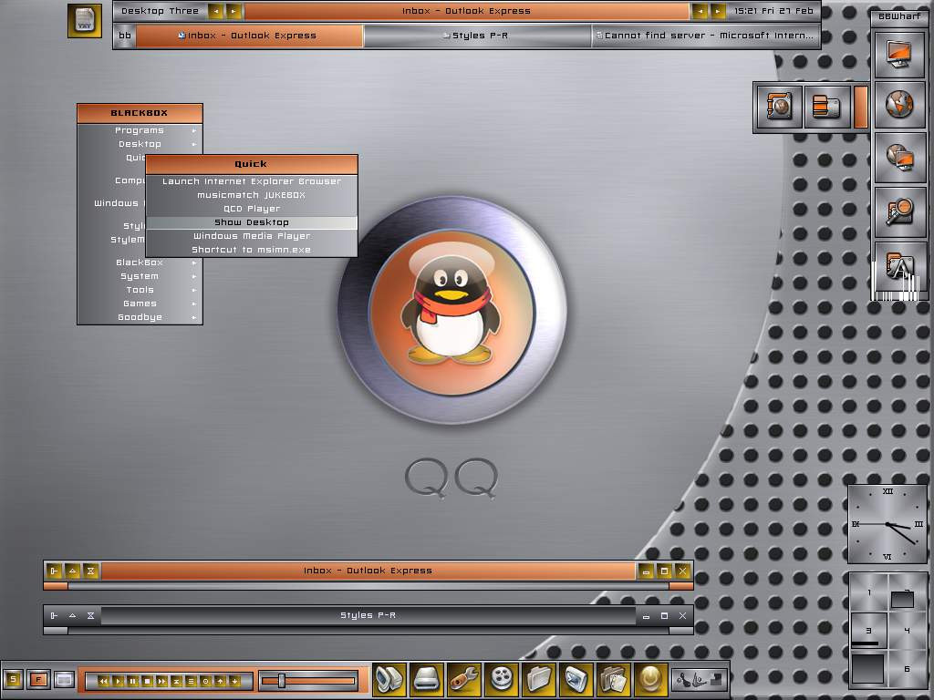This screenshot has height=700, width=934.
Task: Click the analog clock widget
Action: [887, 524]
